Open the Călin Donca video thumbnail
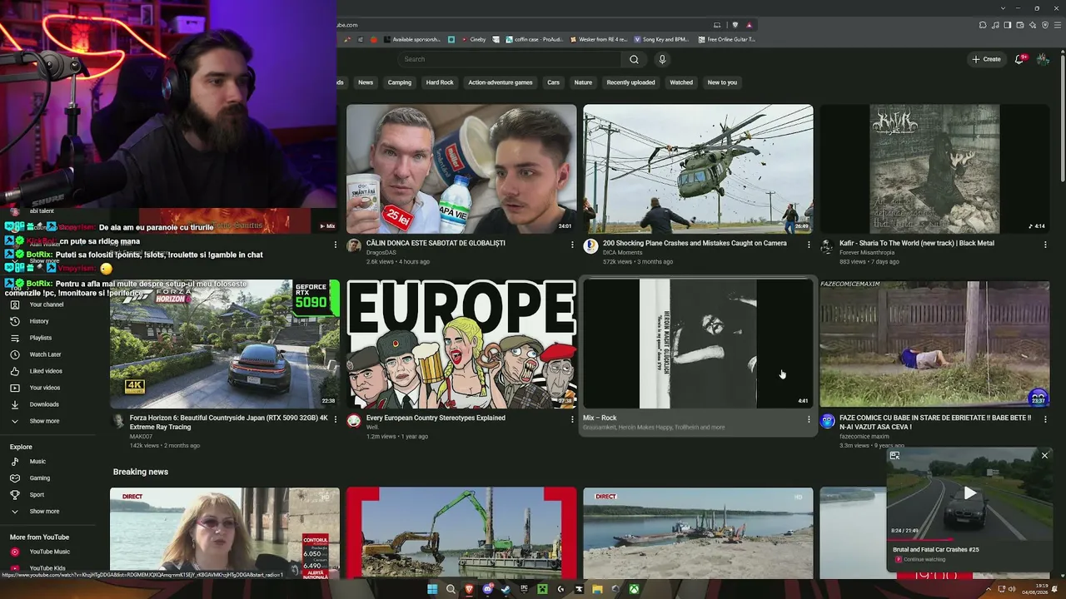 461,169
